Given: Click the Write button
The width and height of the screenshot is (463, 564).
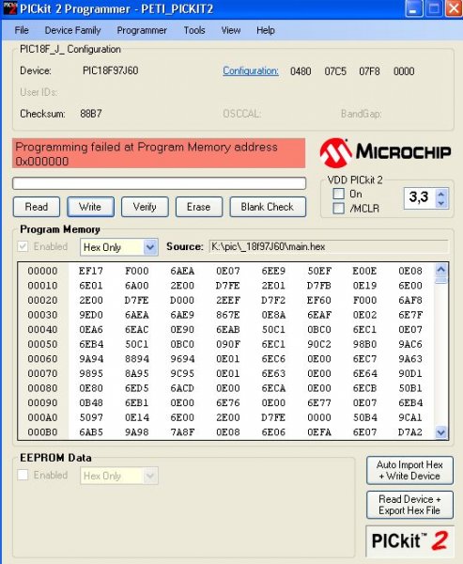Looking at the screenshot, I should pyautogui.click(x=90, y=207).
